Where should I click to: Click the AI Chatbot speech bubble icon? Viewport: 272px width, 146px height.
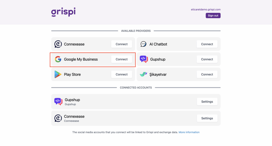click(x=143, y=44)
